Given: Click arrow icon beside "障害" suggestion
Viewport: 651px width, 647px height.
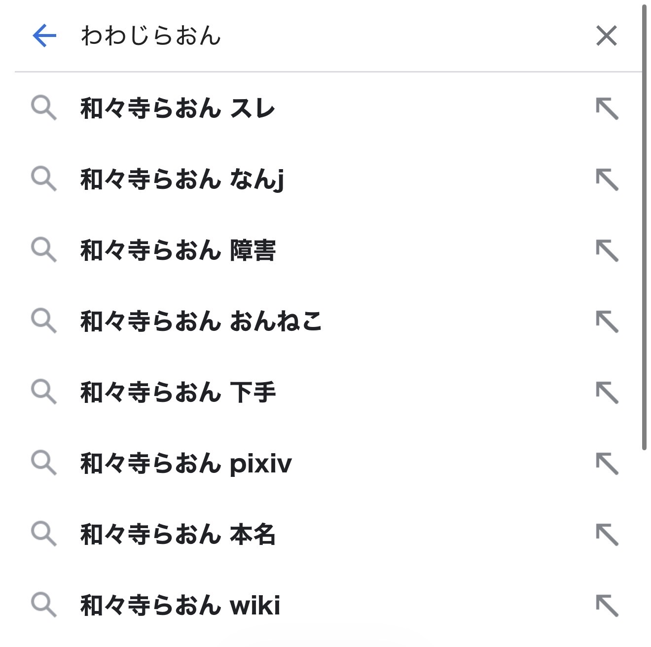Looking at the screenshot, I should pos(607,251).
